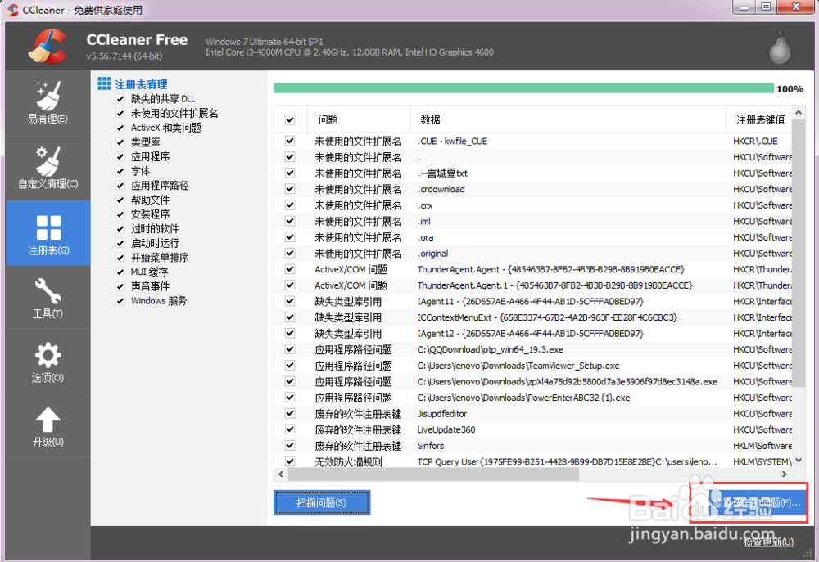Click the pear icon in header
Viewport: 819px width, 562px height.
tap(780, 48)
